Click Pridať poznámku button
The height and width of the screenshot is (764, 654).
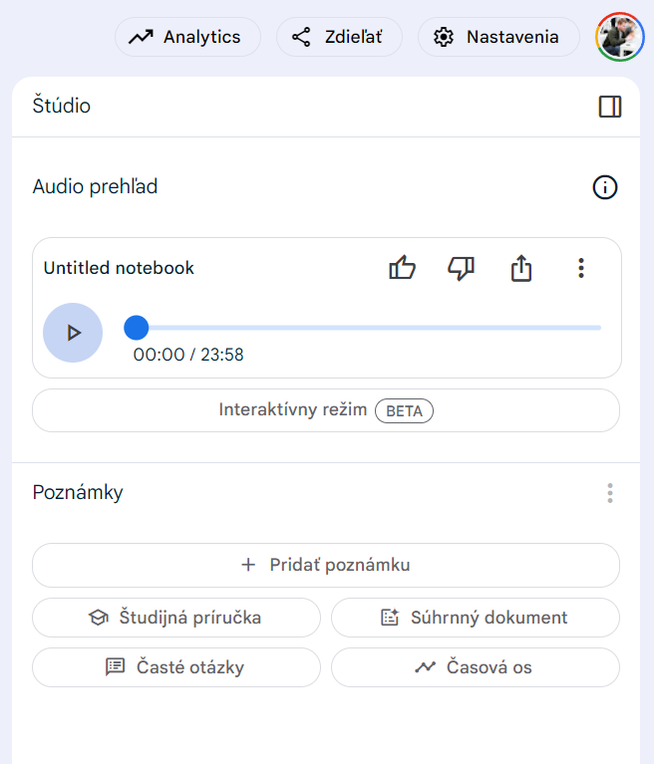coord(326,566)
